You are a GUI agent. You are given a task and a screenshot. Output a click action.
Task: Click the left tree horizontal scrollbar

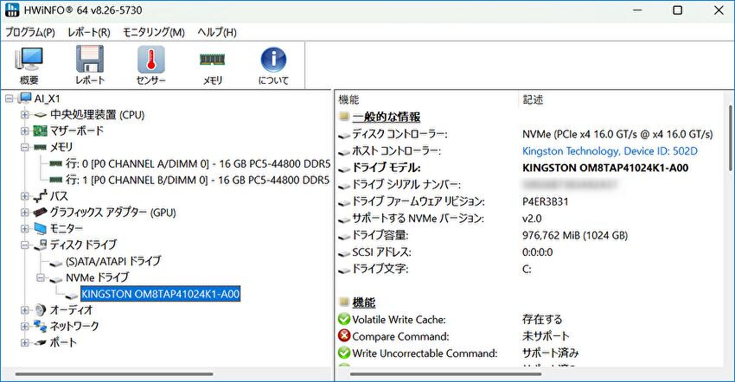coord(114,374)
